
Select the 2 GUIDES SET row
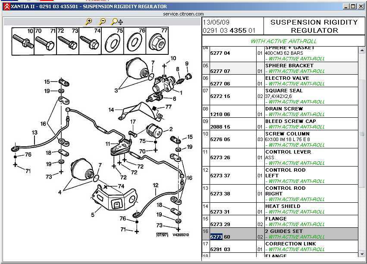[x=280, y=234]
